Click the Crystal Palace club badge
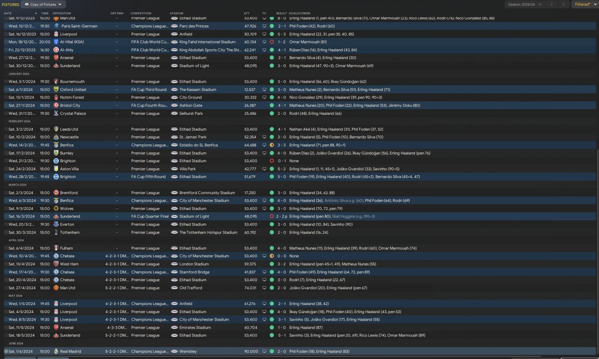 56,113
